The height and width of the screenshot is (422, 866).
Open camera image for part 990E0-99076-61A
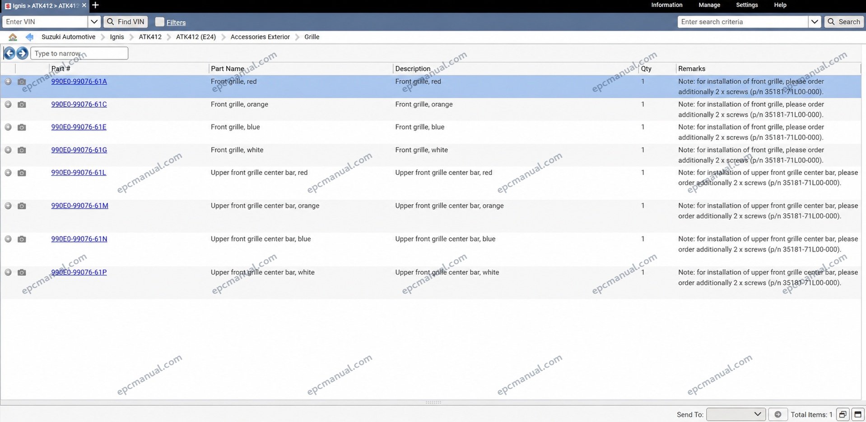[x=22, y=82]
